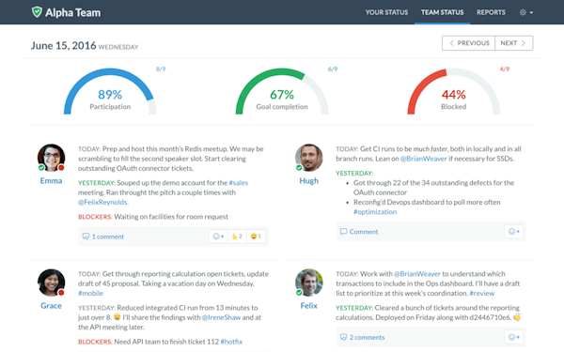Toggle the thumbs-up reaction on Emma's status
Image resolution: width=564 pixels, height=352 pixels.
pos(237,237)
